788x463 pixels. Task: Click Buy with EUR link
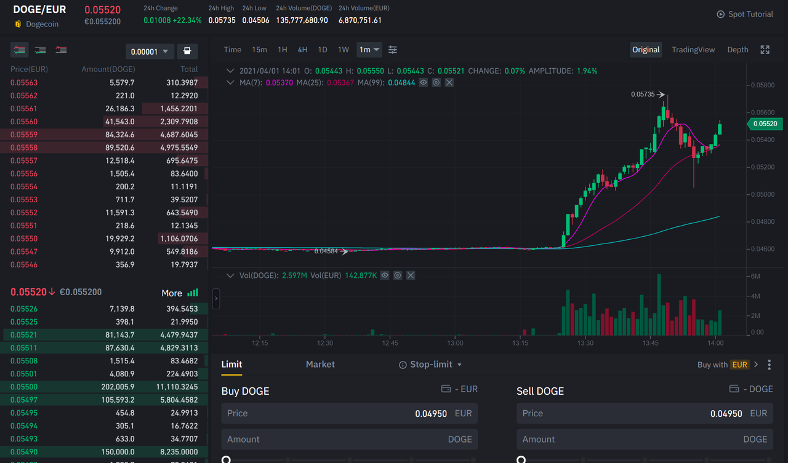728,365
